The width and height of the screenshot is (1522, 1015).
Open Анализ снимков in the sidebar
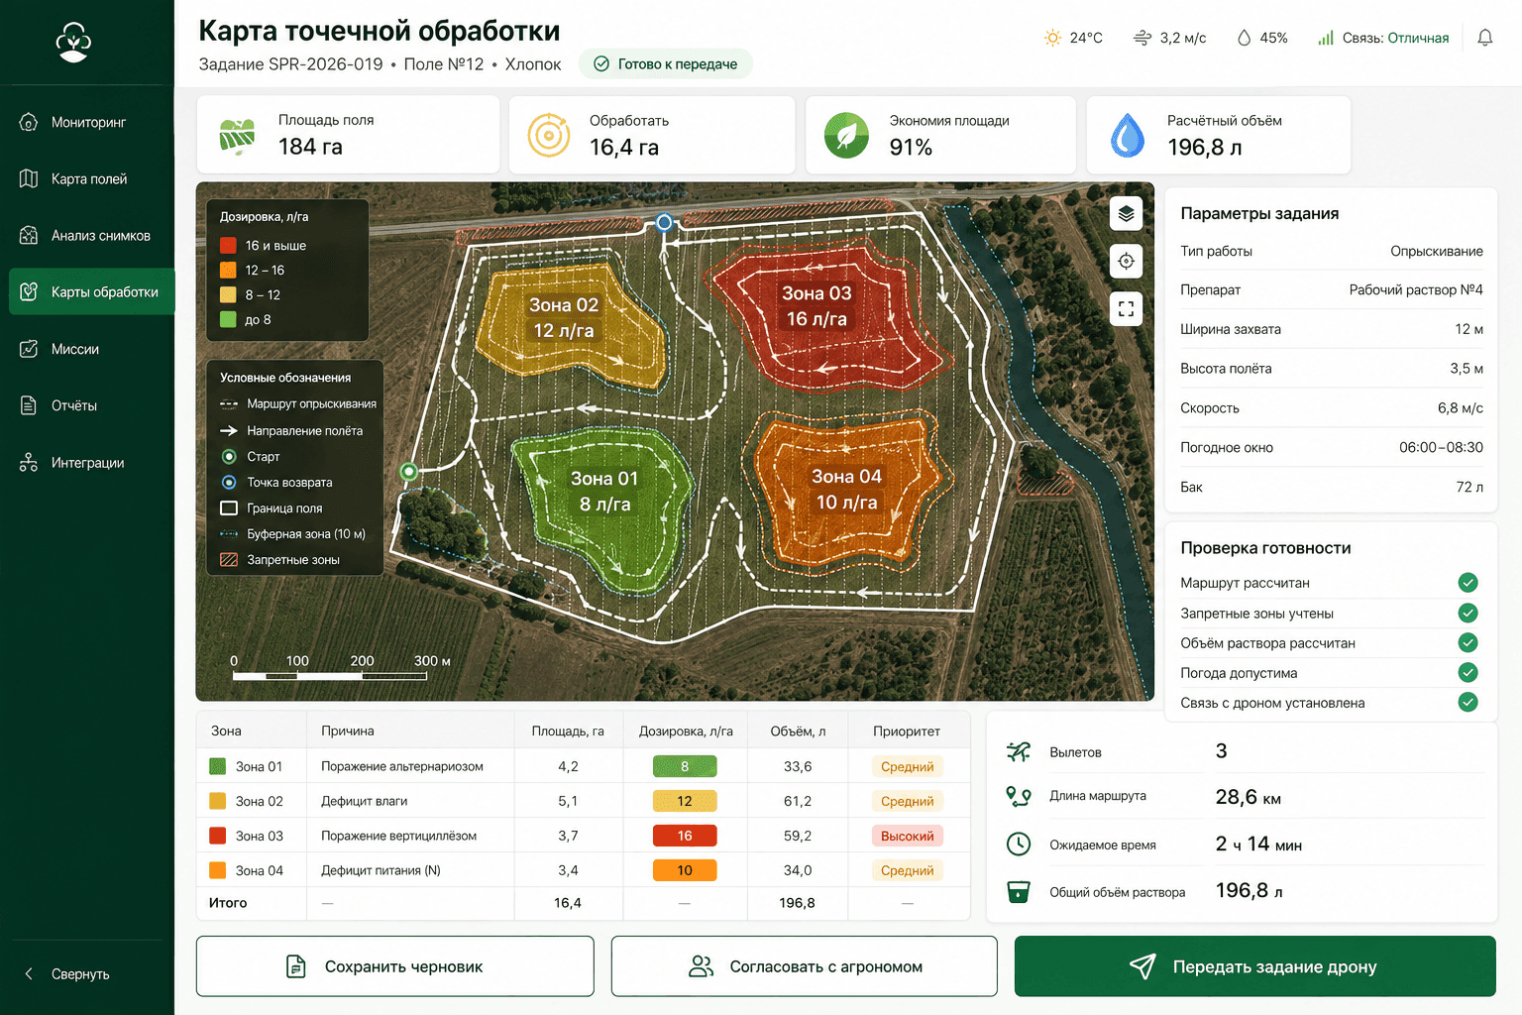[87, 235]
